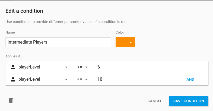Image resolution: width=213 pixels, height=111 pixels.
Task: Click the orange color swatch
Action: coord(125,42)
